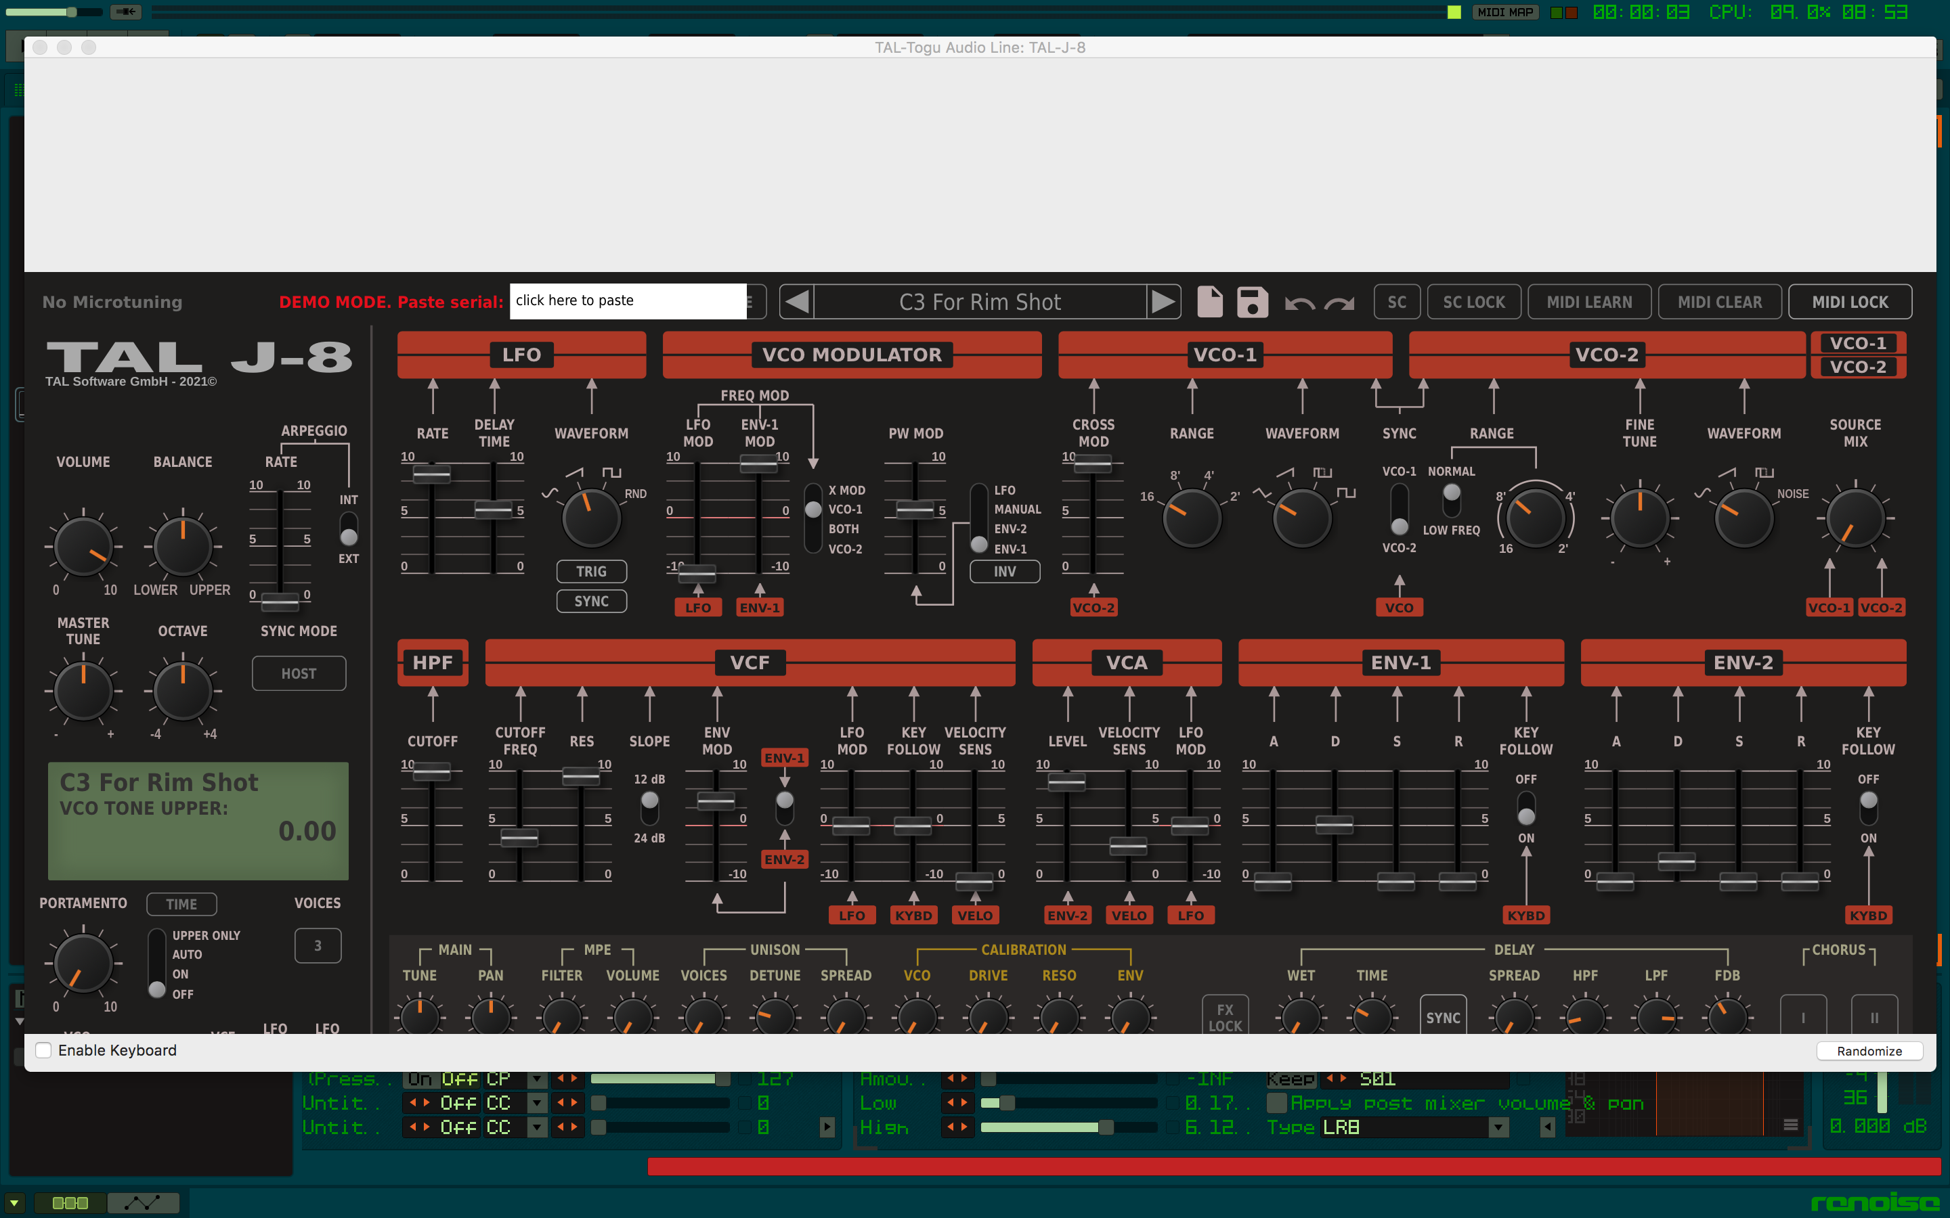
Task: Click the BALANCE knob
Action: click(183, 547)
